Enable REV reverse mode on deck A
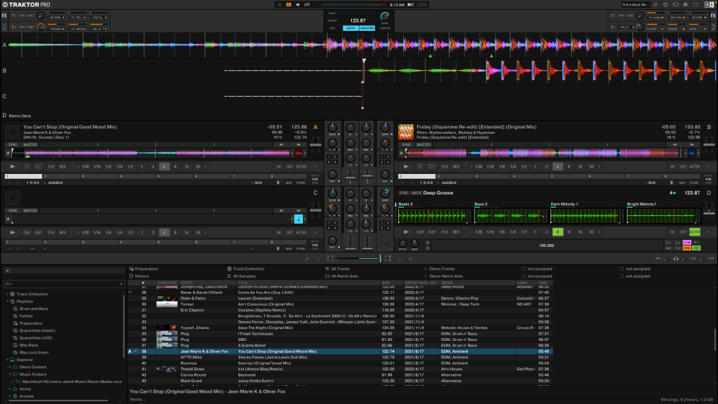The height and width of the screenshot is (404, 718). (x=62, y=167)
